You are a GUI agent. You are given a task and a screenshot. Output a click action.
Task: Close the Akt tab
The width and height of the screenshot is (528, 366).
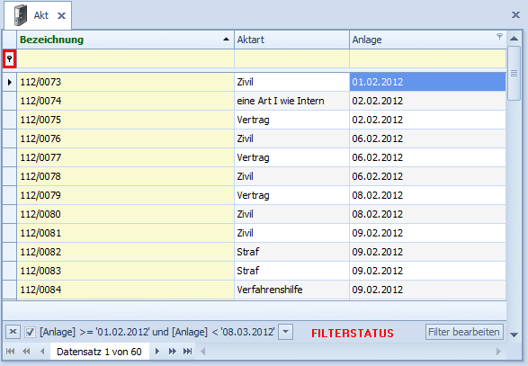click(x=61, y=16)
